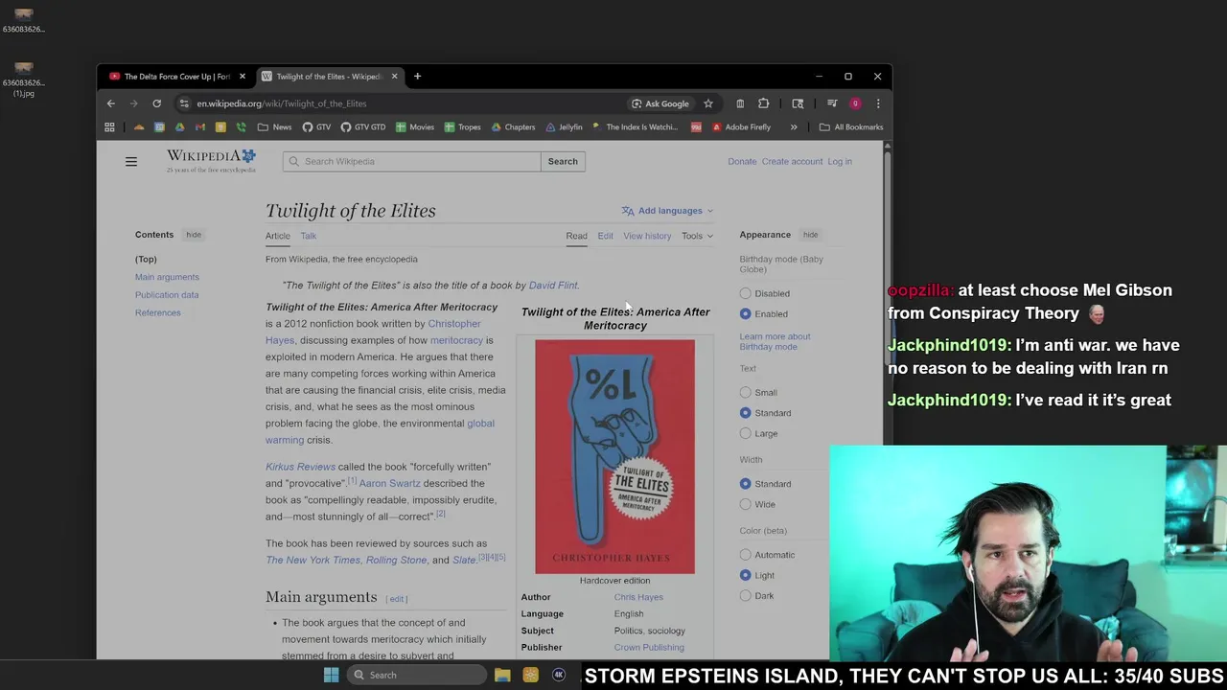1227x690 pixels.
Task: Open the Chapters Drive bookmark
Action: pos(514,126)
